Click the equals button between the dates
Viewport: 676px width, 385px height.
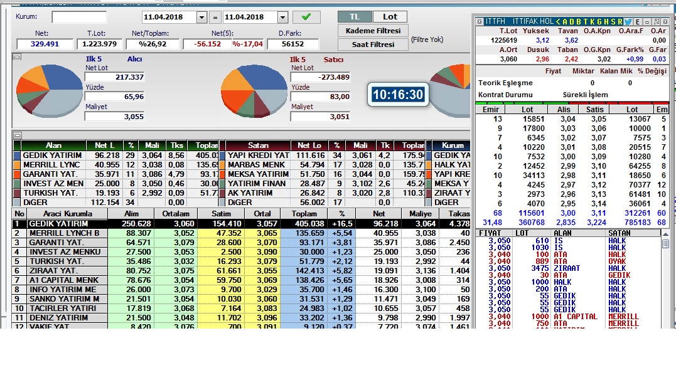(x=215, y=17)
